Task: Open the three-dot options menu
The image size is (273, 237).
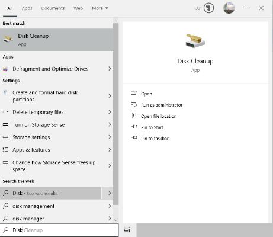Action: pos(246,8)
